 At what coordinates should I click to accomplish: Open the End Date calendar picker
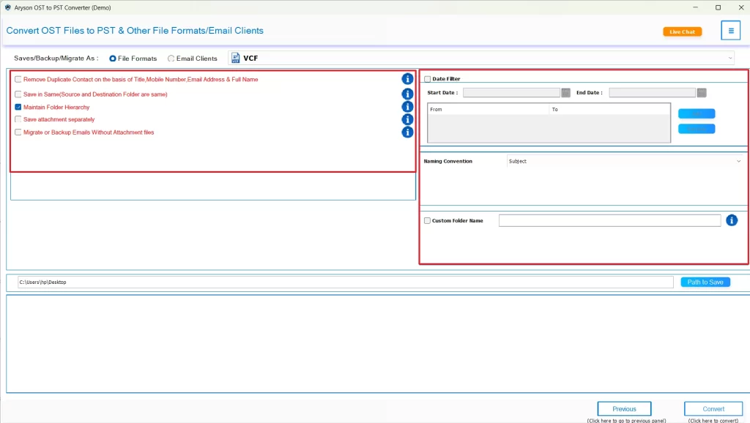tap(702, 93)
